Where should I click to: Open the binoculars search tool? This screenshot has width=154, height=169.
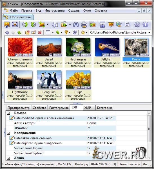(76, 24)
